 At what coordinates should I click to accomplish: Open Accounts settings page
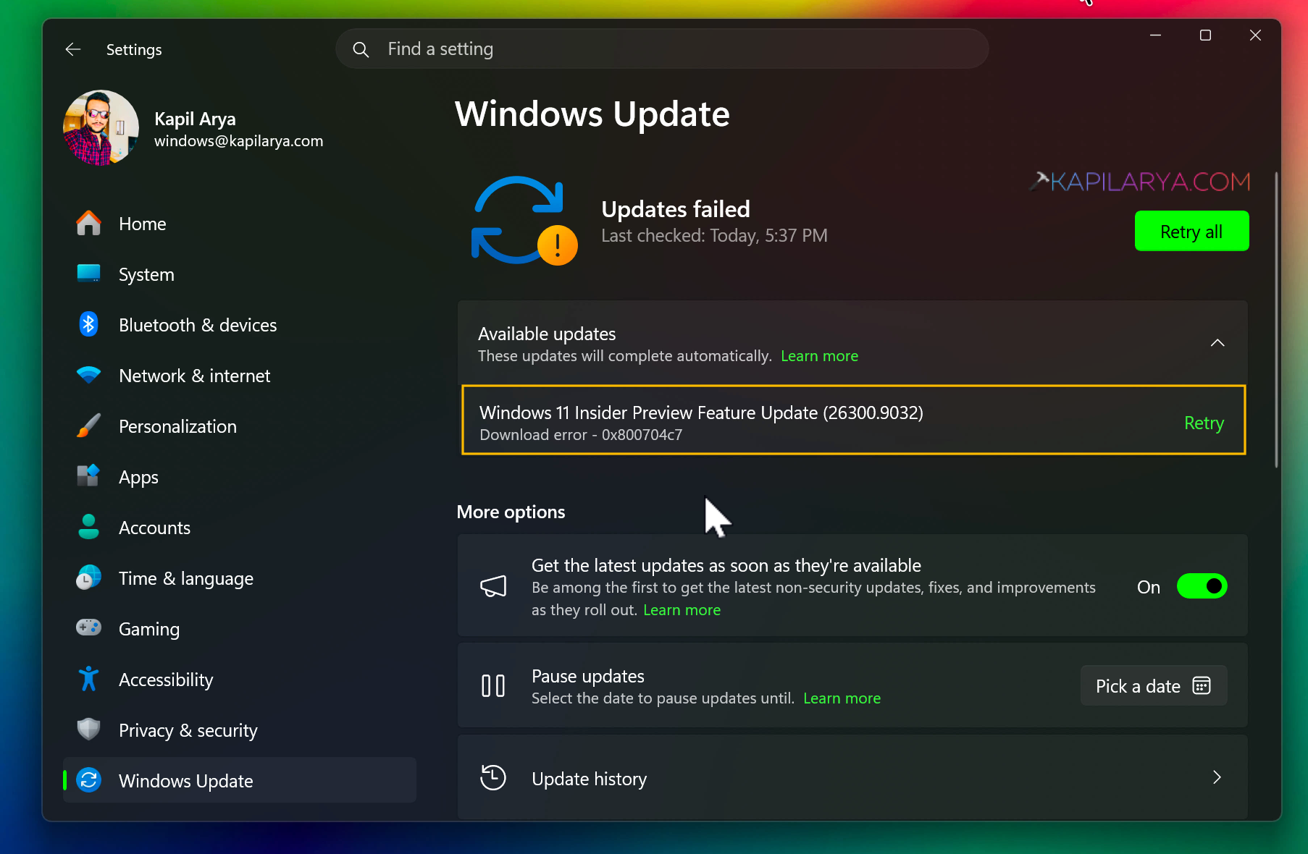(240, 528)
